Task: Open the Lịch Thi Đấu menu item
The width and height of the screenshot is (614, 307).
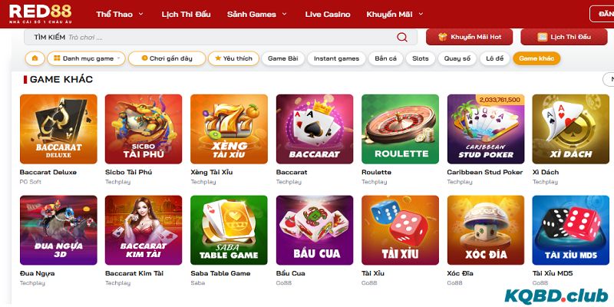Action: click(x=186, y=14)
